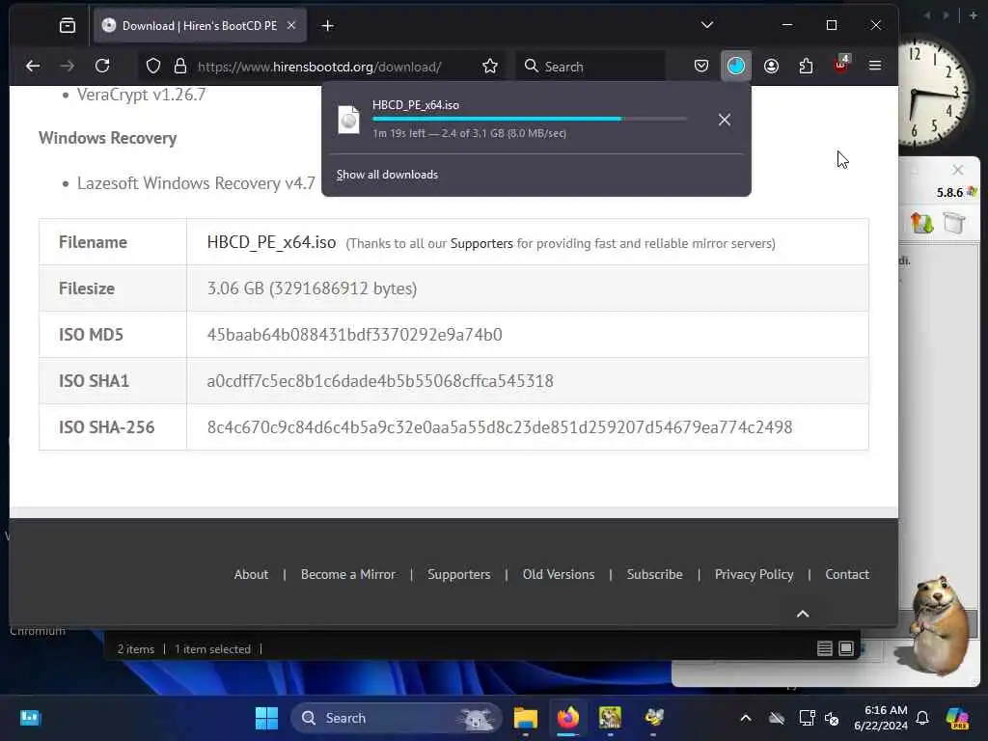Open the Supporters footer link

tap(458, 575)
